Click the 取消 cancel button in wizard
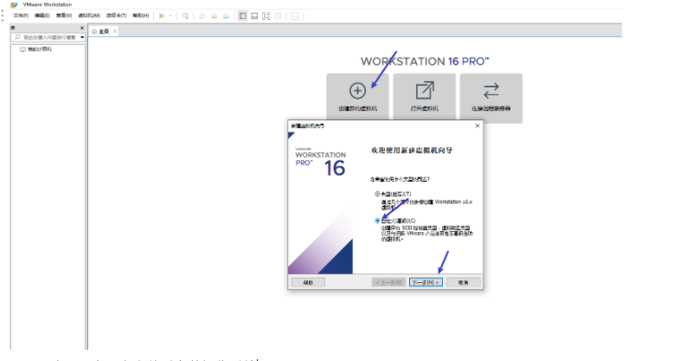 tap(463, 282)
